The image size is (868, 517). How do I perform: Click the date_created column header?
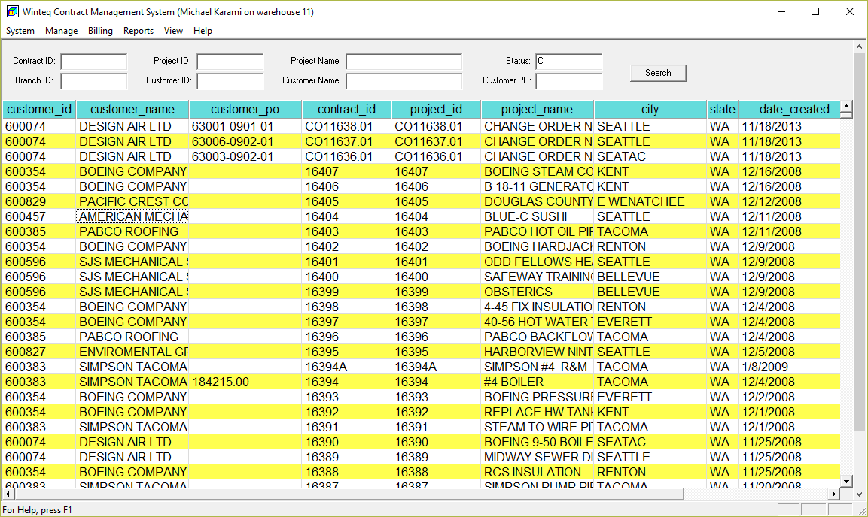790,110
